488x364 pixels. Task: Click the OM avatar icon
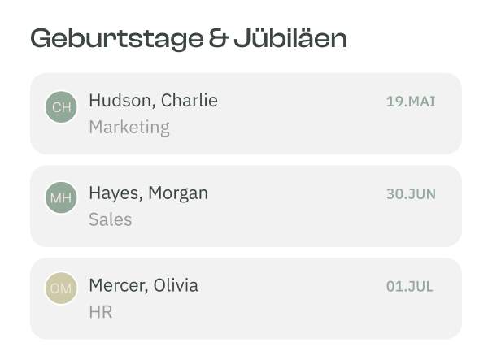(61, 288)
